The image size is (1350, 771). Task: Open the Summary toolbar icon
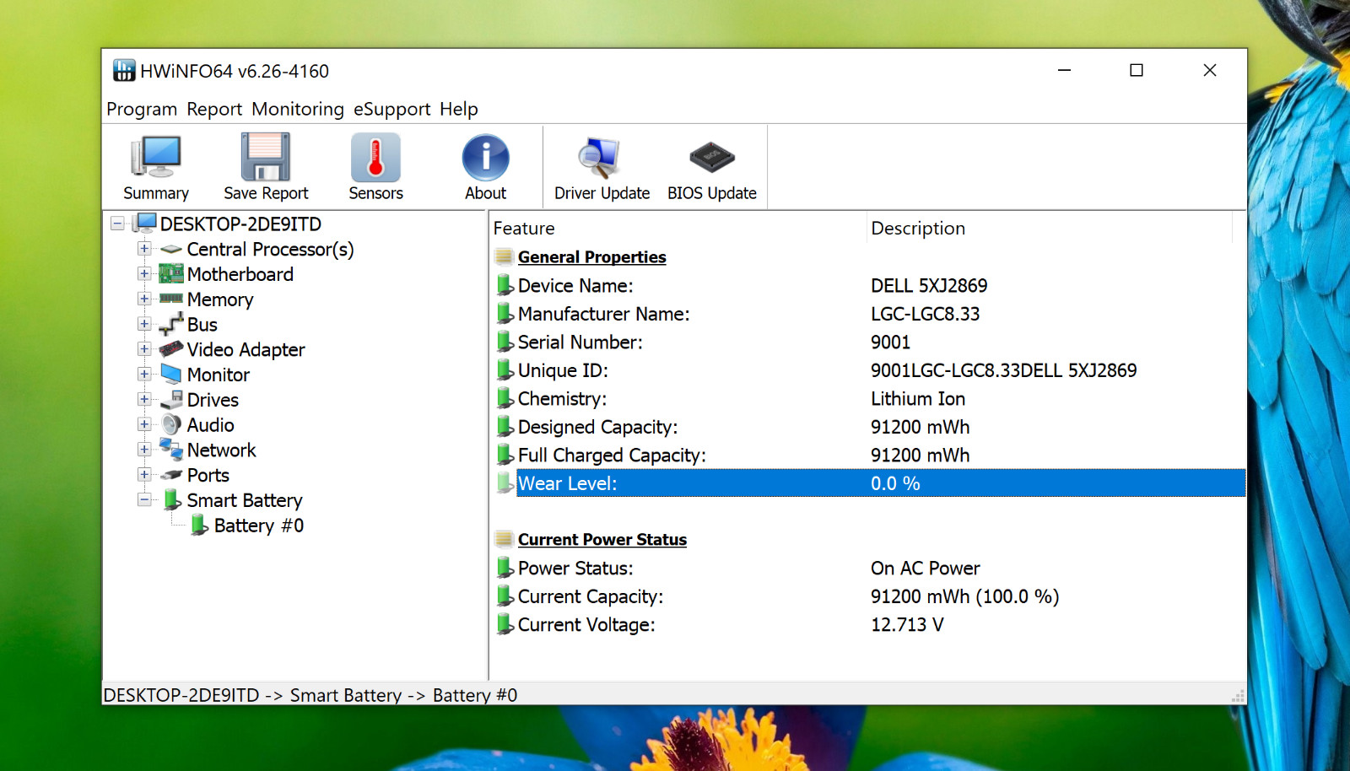[156, 157]
